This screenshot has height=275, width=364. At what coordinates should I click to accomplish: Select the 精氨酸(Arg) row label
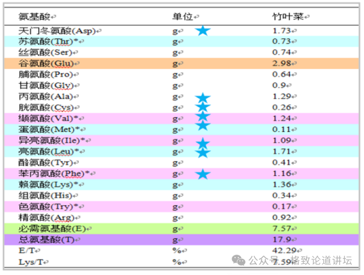pos(47,218)
